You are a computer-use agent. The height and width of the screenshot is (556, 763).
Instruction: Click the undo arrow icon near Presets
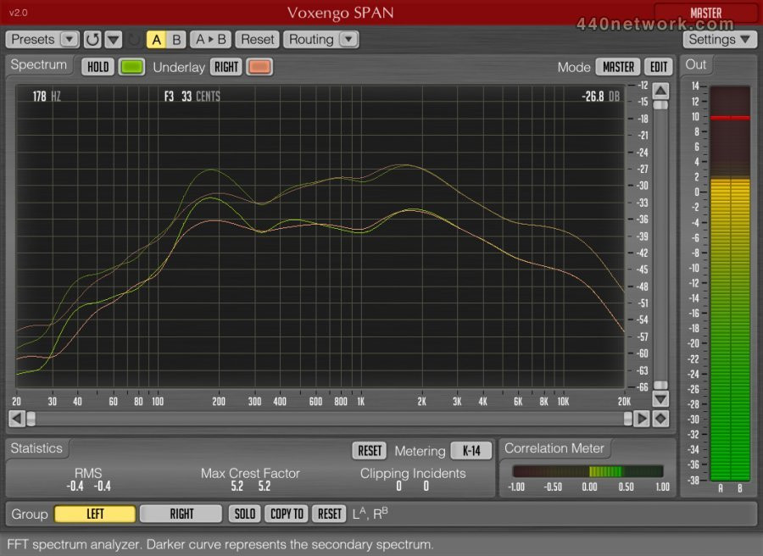[x=92, y=39]
